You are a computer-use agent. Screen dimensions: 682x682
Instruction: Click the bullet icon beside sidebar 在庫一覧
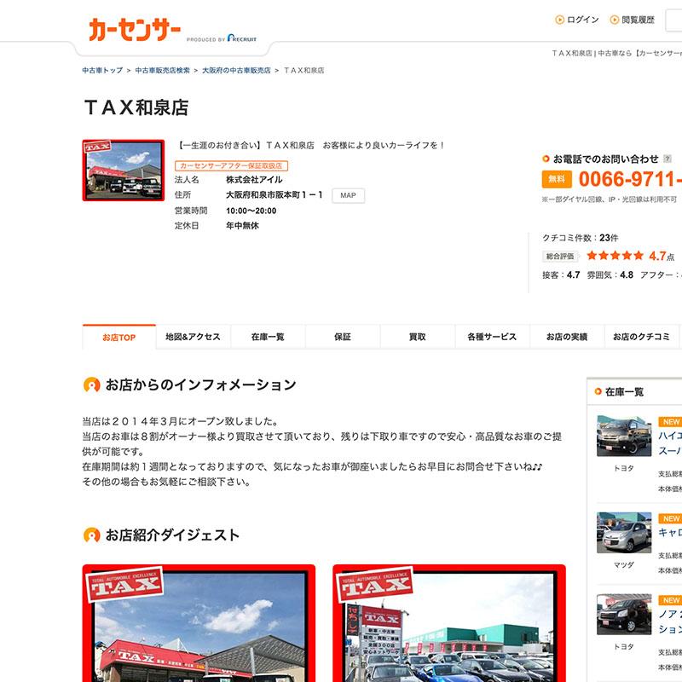point(598,391)
